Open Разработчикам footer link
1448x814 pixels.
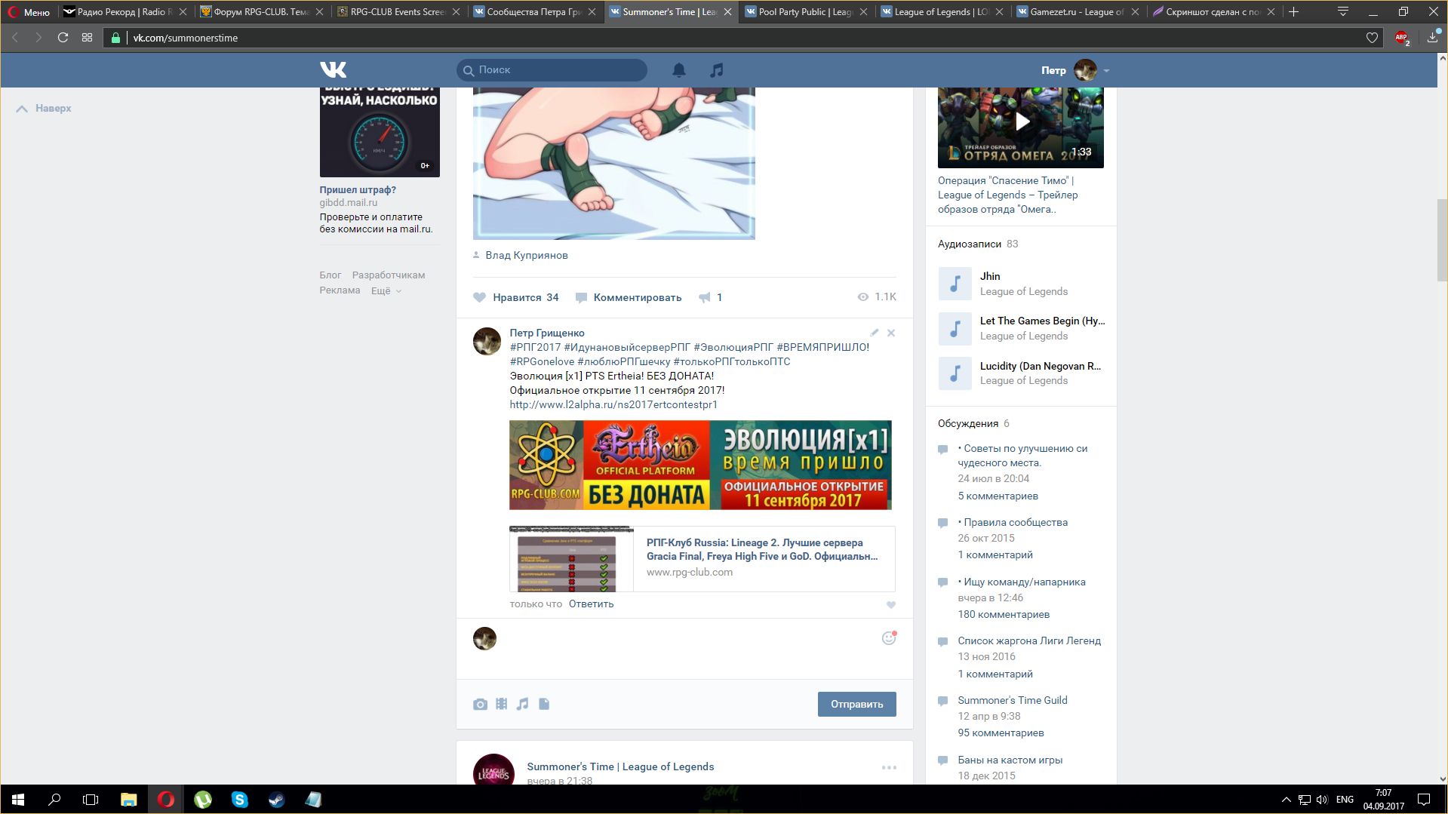pos(389,275)
